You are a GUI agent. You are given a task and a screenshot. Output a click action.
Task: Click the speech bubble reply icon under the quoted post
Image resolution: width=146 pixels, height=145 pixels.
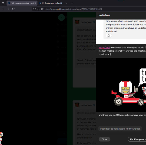(109, 36)
